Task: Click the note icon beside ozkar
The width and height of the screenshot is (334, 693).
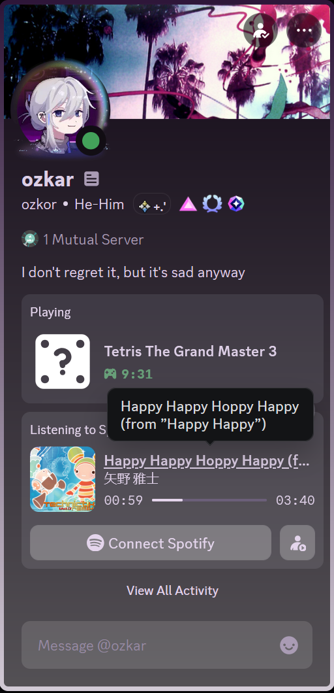Action: 91,179
